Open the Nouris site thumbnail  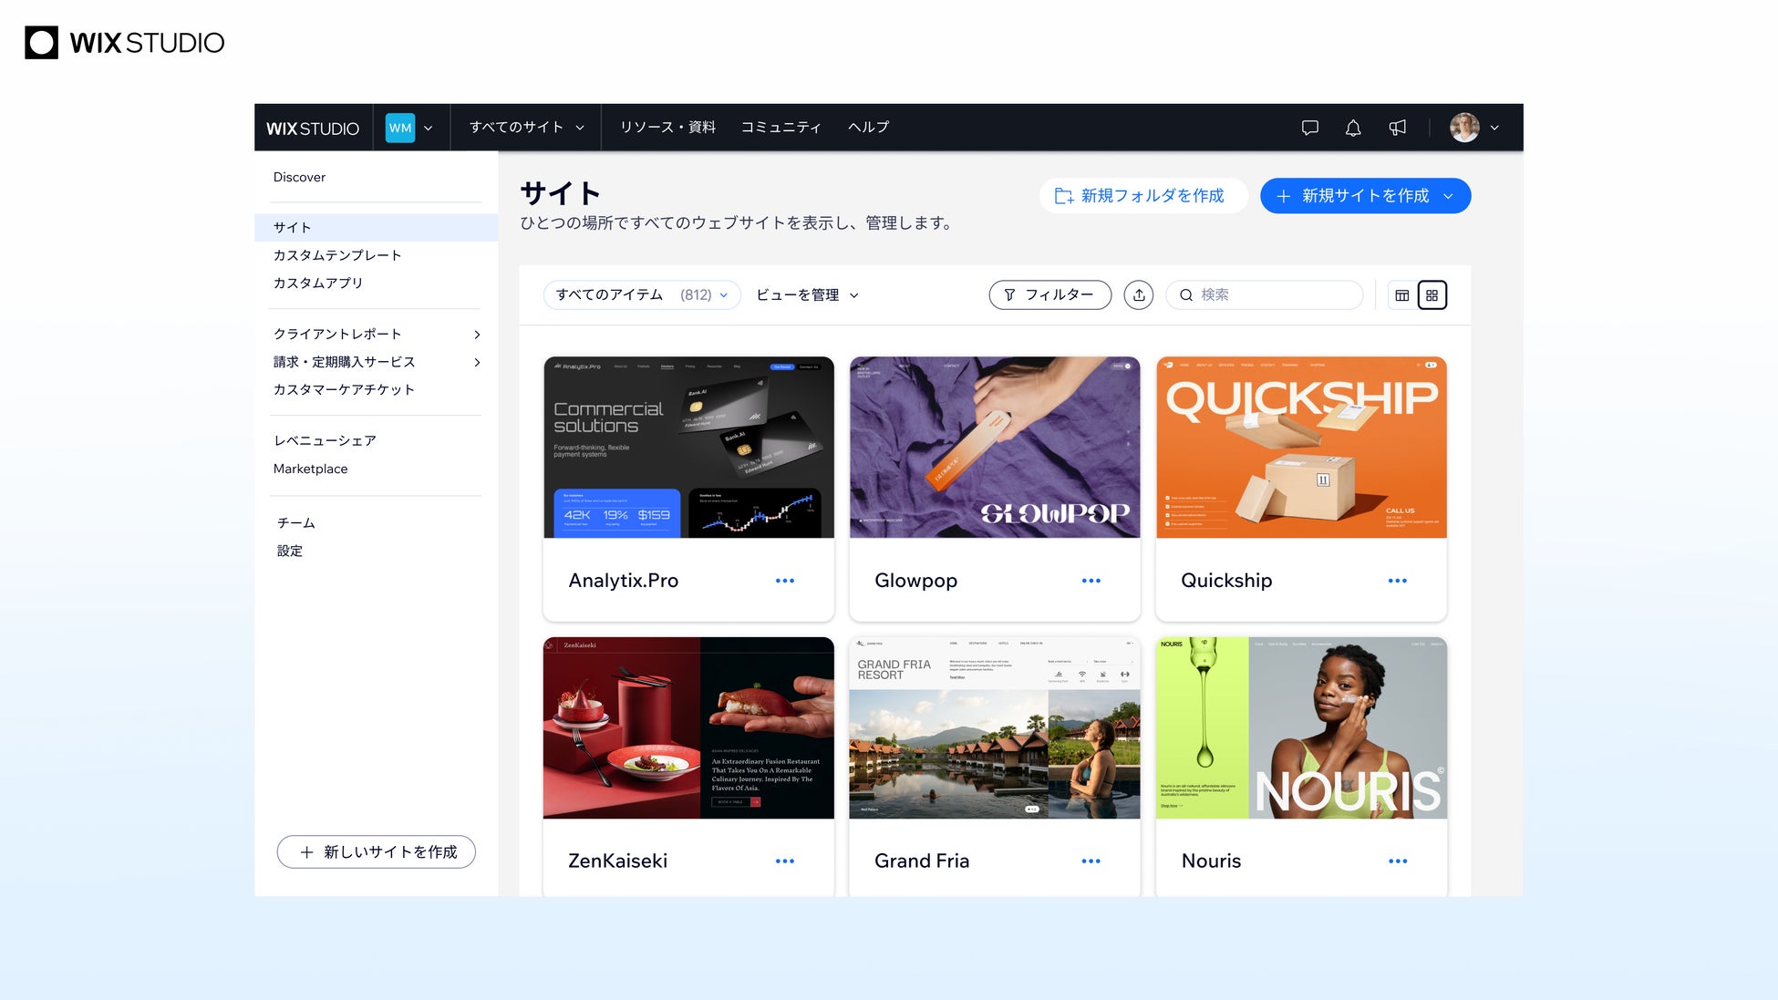coord(1301,727)
